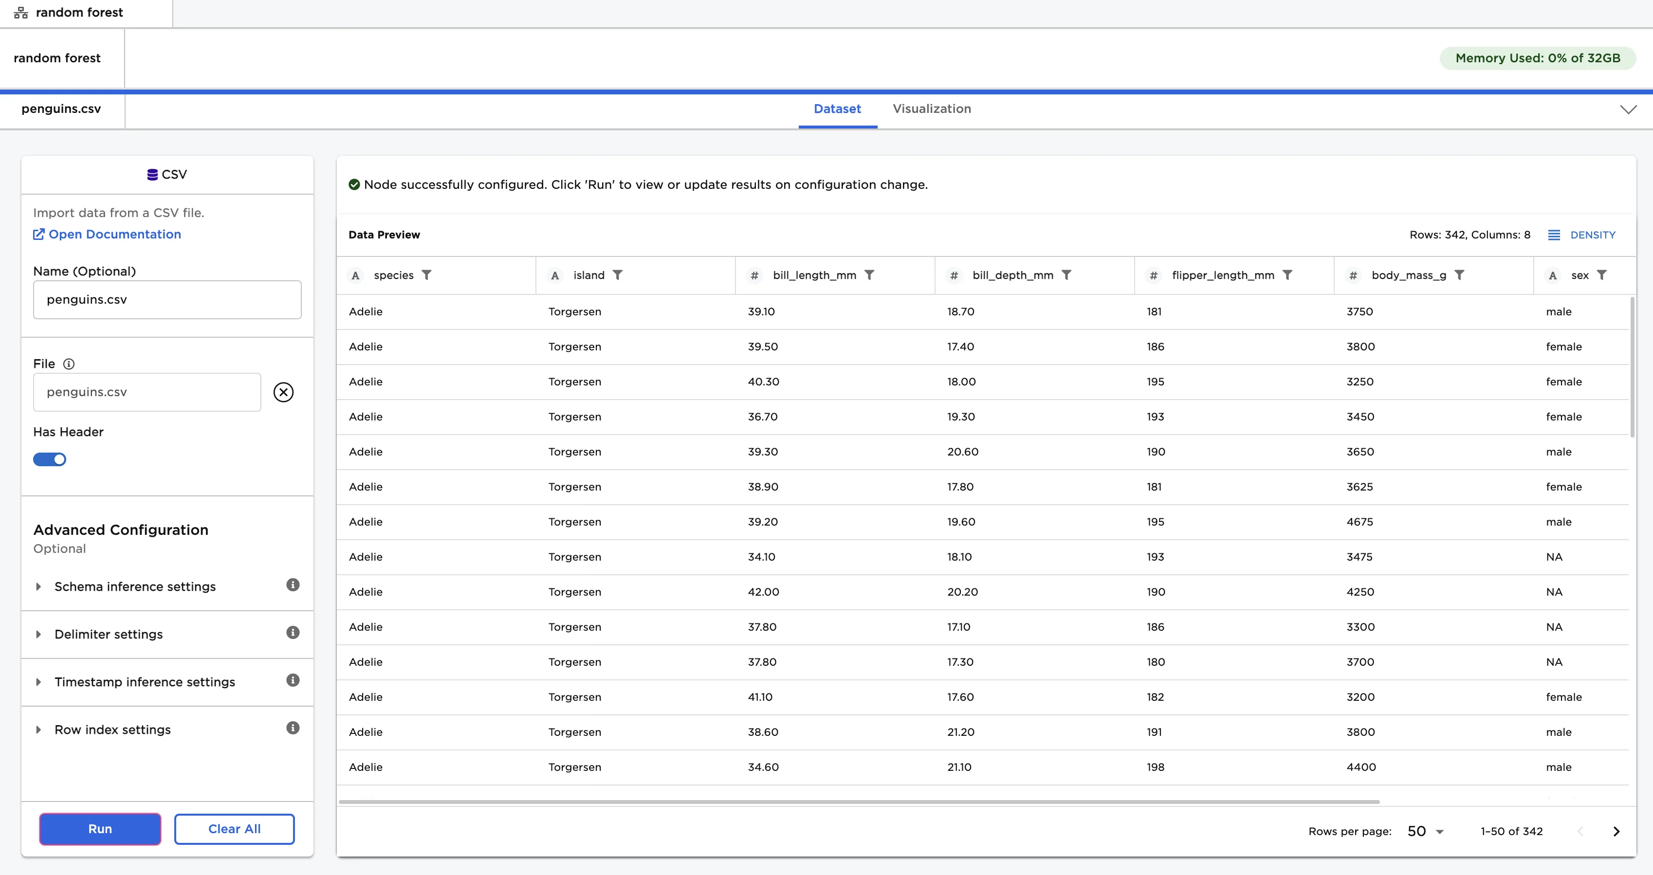Click the info icon for Schema inference settings
Image resolution: width=1653 pixels, height=875 pixels.
point(293,585)
